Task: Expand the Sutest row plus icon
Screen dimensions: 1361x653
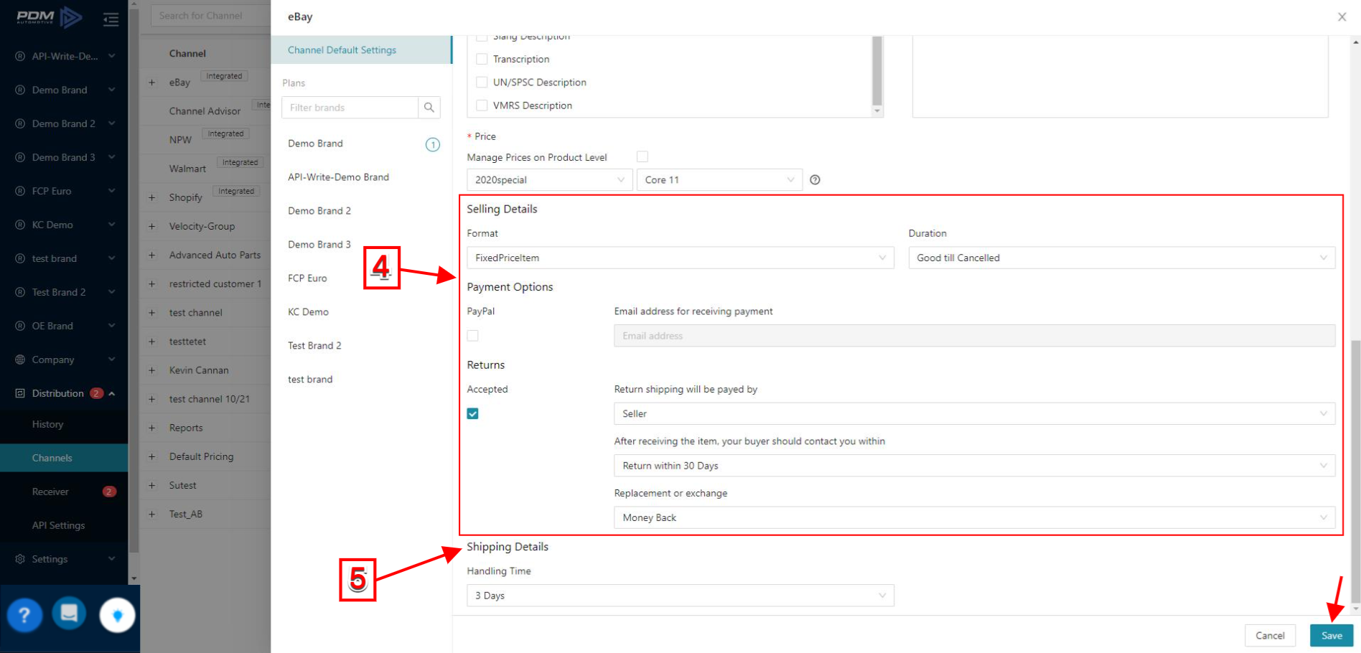Action: coord(151,485)
